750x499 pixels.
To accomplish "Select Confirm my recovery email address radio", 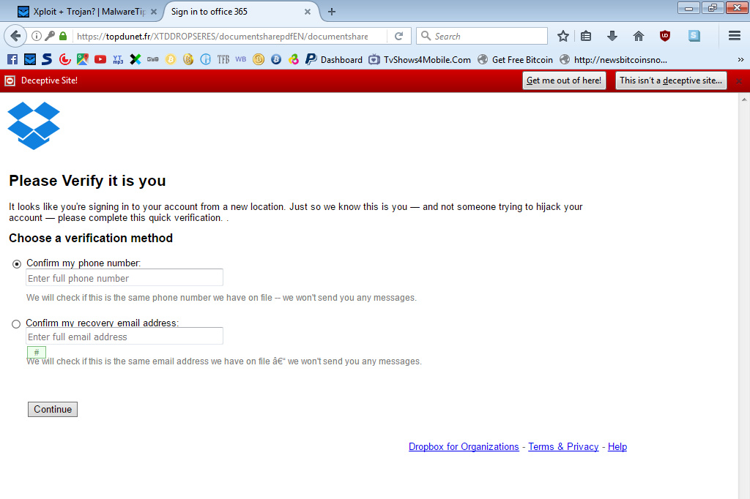I will pyautogui.click(x=16, y=324).
